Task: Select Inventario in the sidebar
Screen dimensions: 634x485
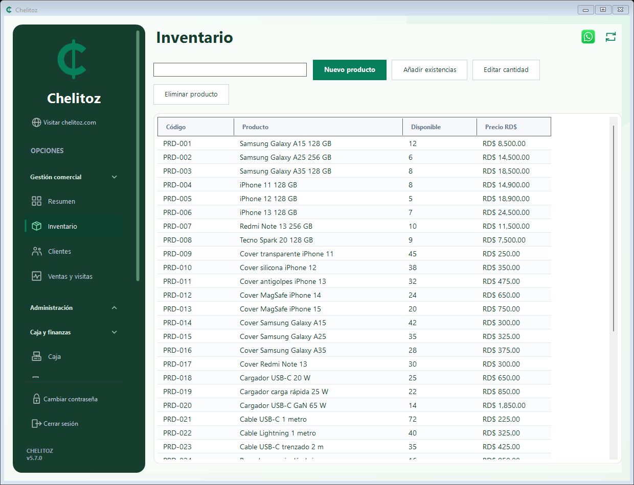Action: click(x=74, y=226)
